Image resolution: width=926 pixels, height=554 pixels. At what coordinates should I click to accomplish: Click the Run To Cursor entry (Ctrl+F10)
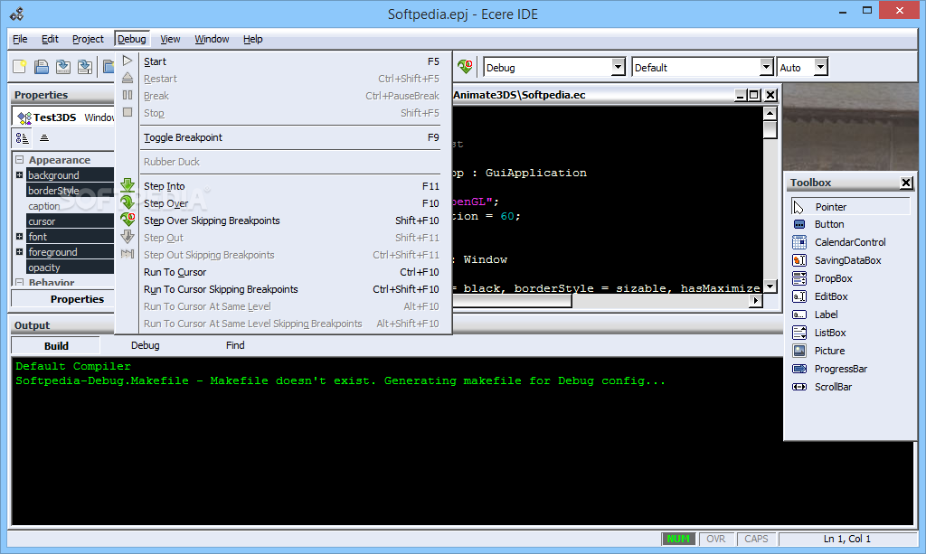(x=283, y=272)
